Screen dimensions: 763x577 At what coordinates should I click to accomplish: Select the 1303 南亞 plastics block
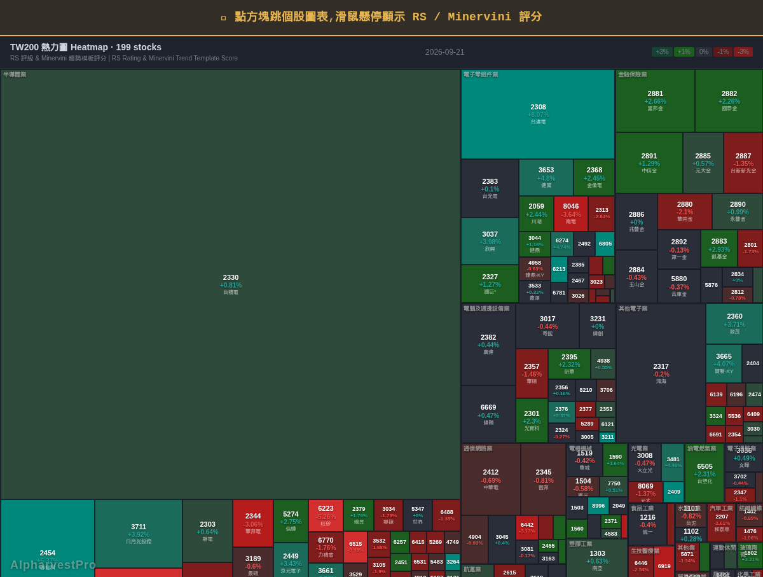597,558
